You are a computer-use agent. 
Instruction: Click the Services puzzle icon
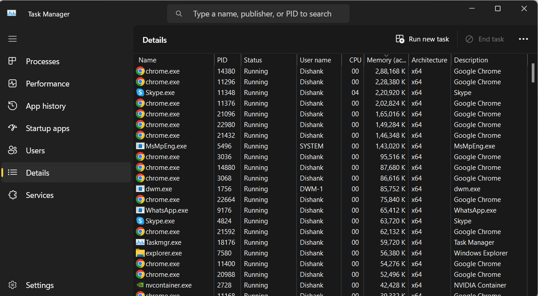point(13,195)
